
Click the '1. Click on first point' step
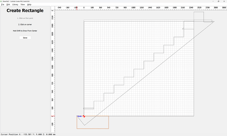click(x=25, y=18)
